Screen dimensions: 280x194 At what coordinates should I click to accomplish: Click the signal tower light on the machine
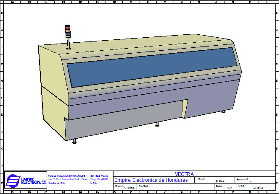67,31
